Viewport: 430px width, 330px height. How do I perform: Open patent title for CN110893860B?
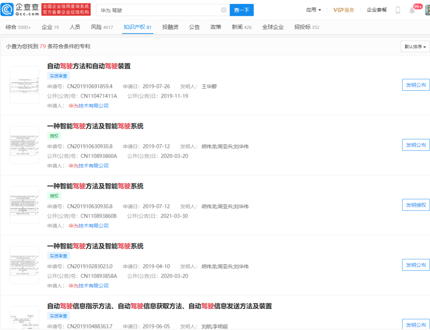(x=95, y=186)
